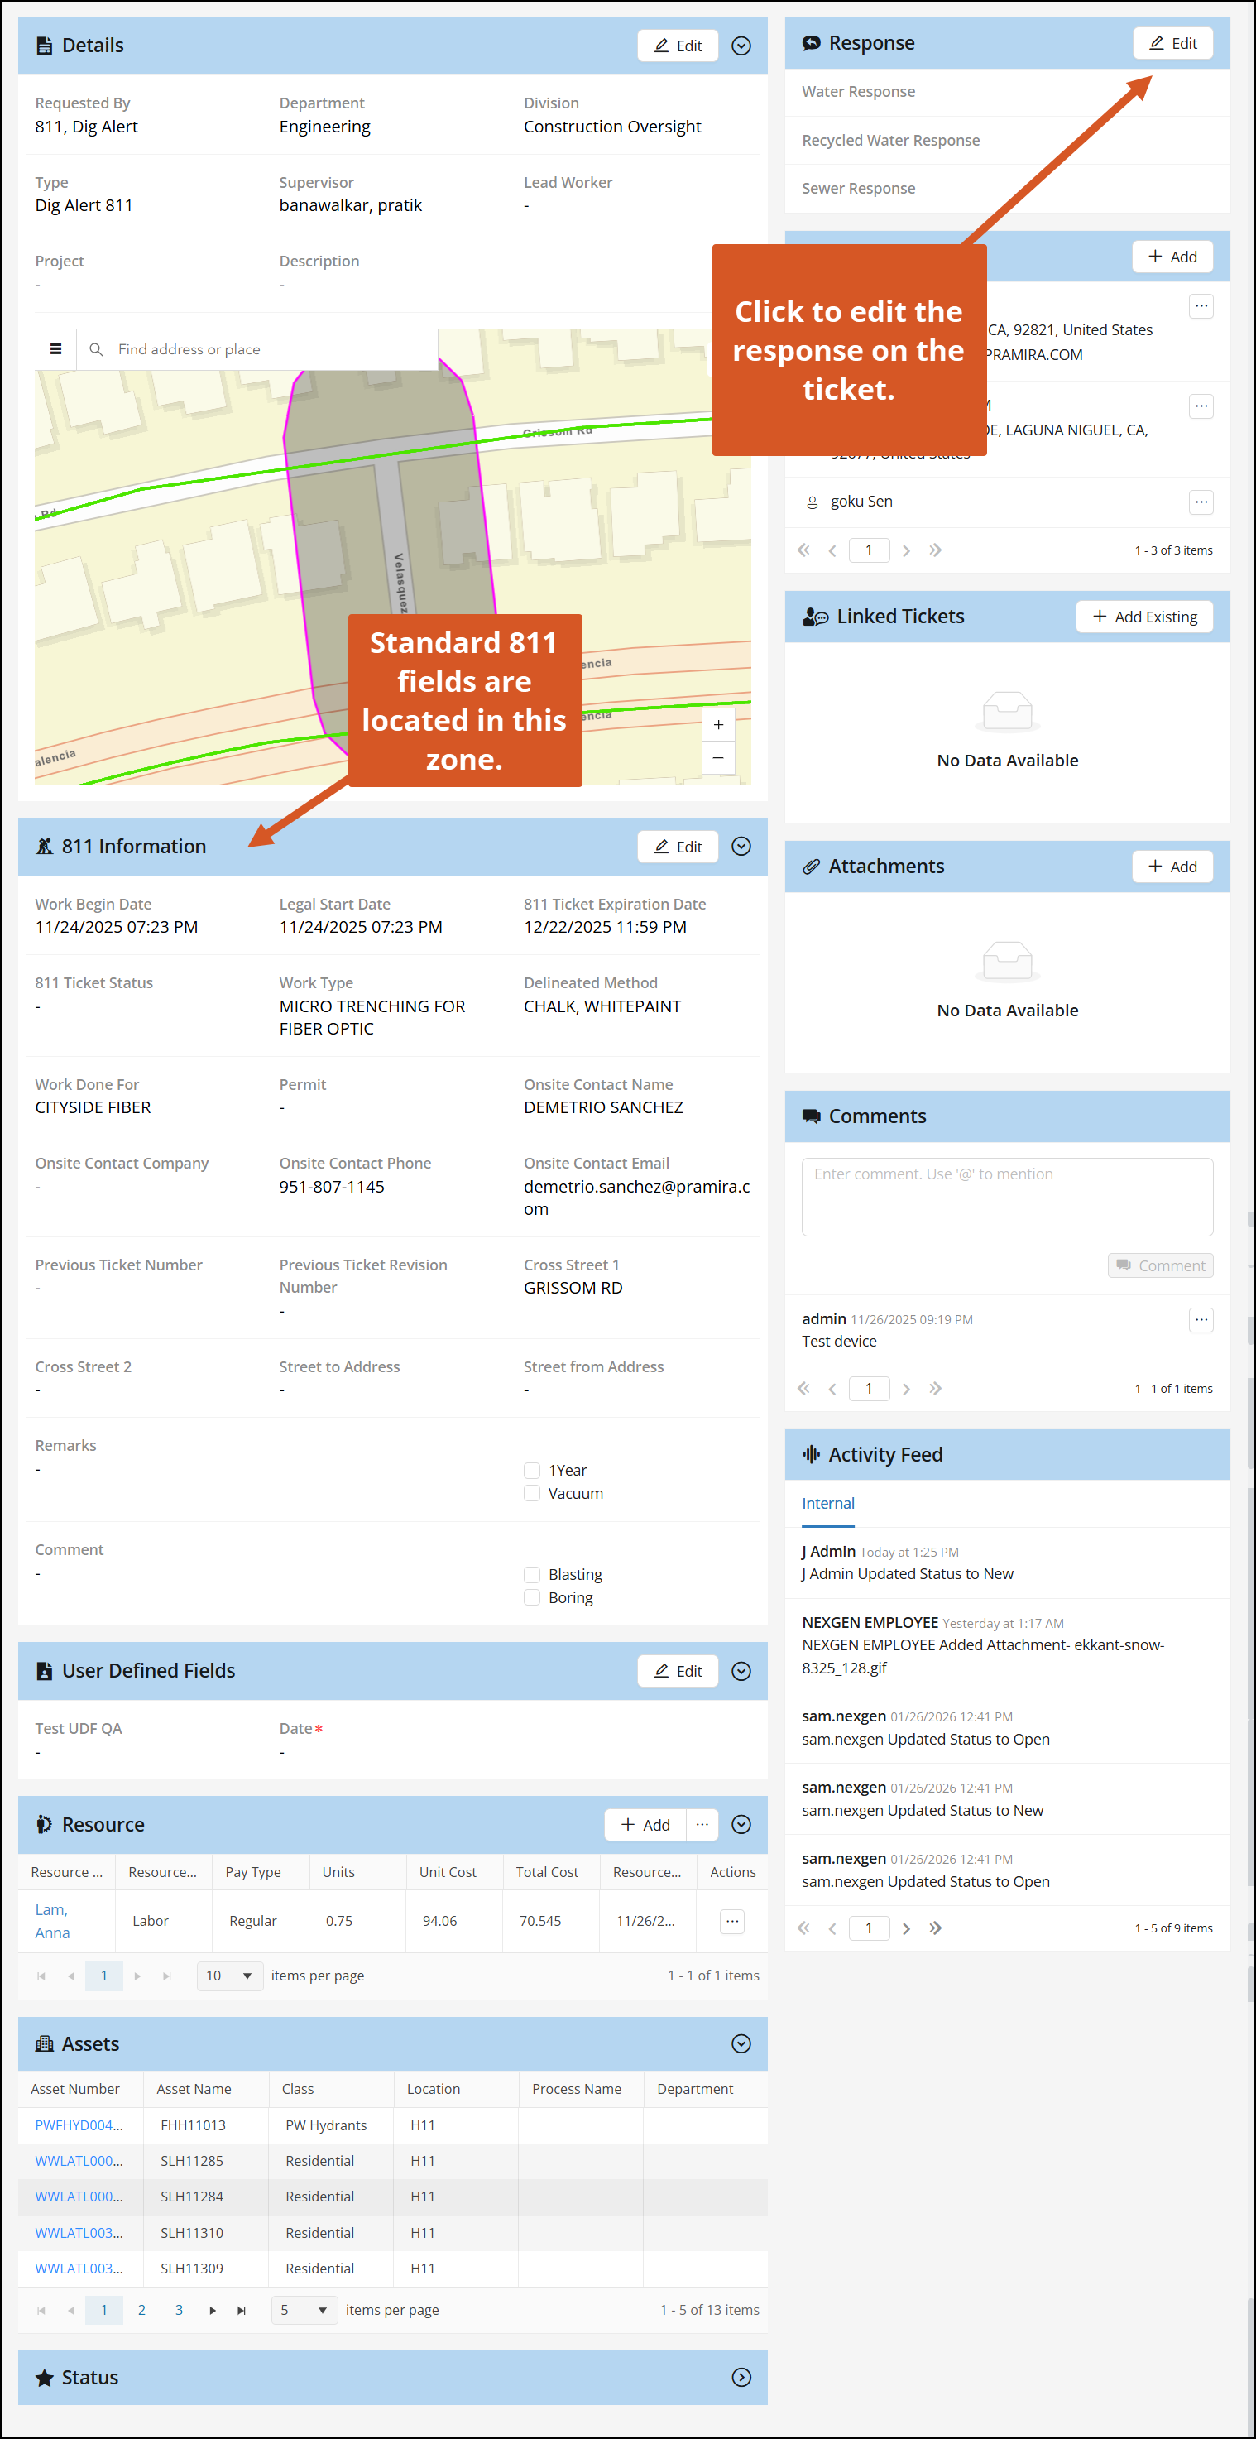Image resolution: width=1256 pixels, height=2439 pixels.
Task: Jump to last page of Assets grid
Action: pos(242,2310)
